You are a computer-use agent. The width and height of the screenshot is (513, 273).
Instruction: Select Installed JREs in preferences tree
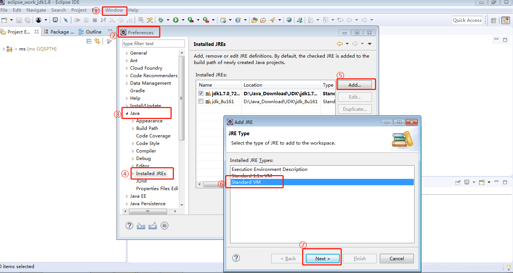[x=151, y=174]
